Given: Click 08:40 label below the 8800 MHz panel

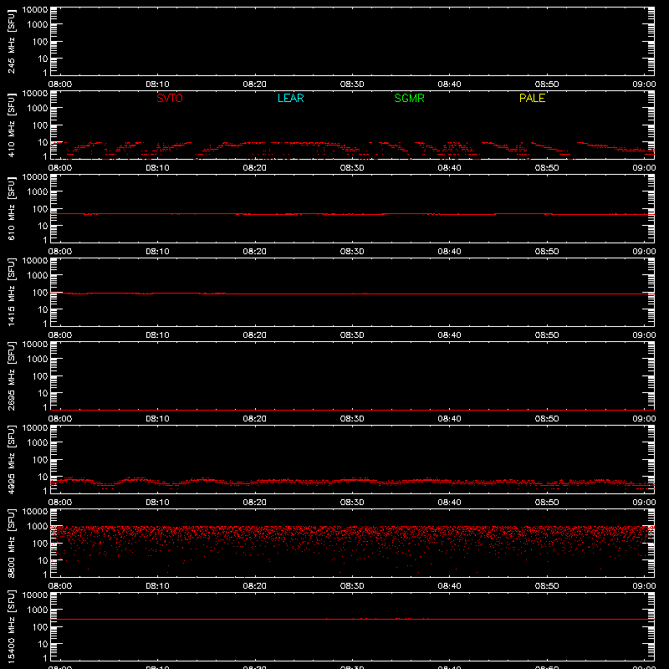Looking at the screenshot, I should click(449, 586).
